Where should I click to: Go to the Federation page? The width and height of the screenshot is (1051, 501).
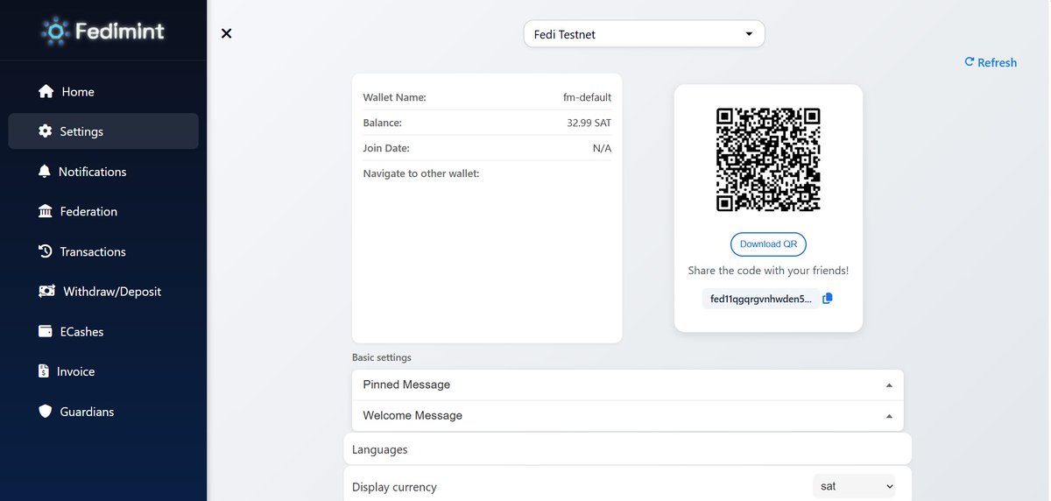point(103,211)
